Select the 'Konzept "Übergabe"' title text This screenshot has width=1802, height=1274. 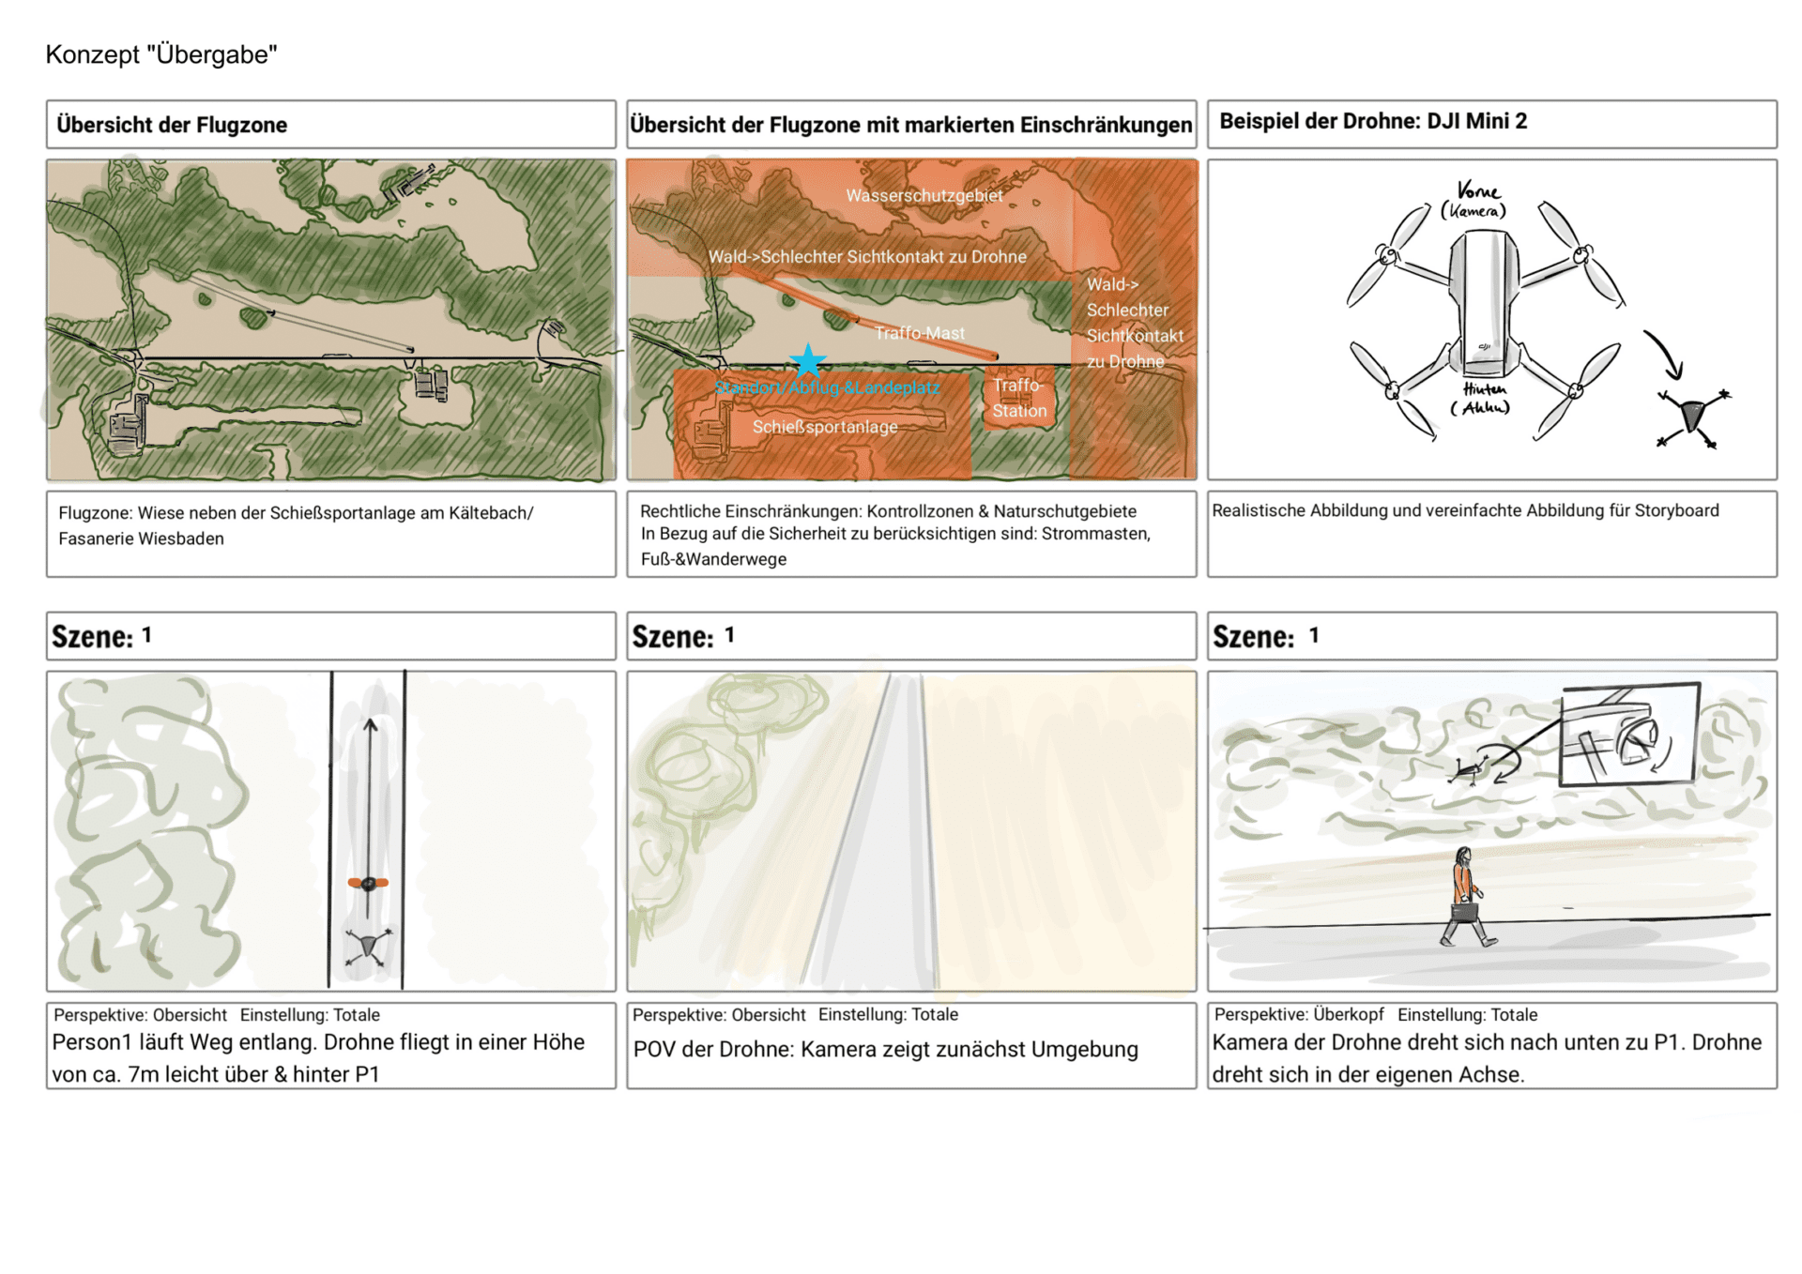161,54
